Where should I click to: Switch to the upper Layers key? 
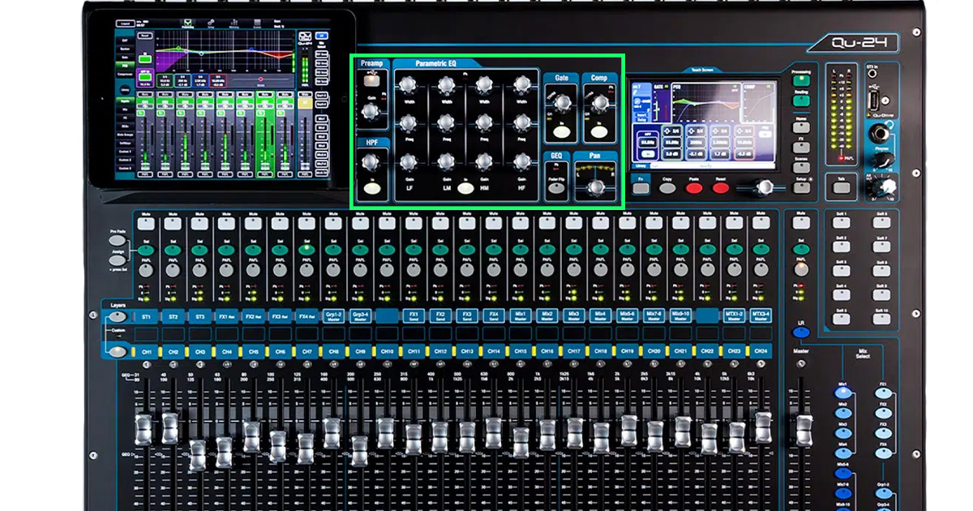tap(119, 316)
